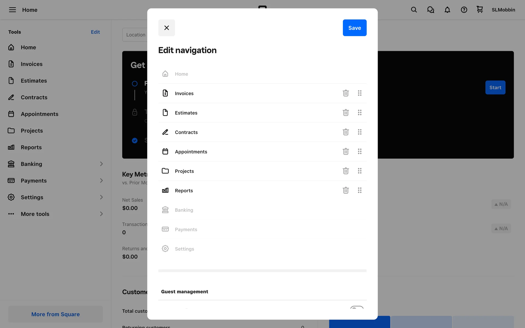Open search from top bar
Screen dimensions: 525x328
(414, 10)
